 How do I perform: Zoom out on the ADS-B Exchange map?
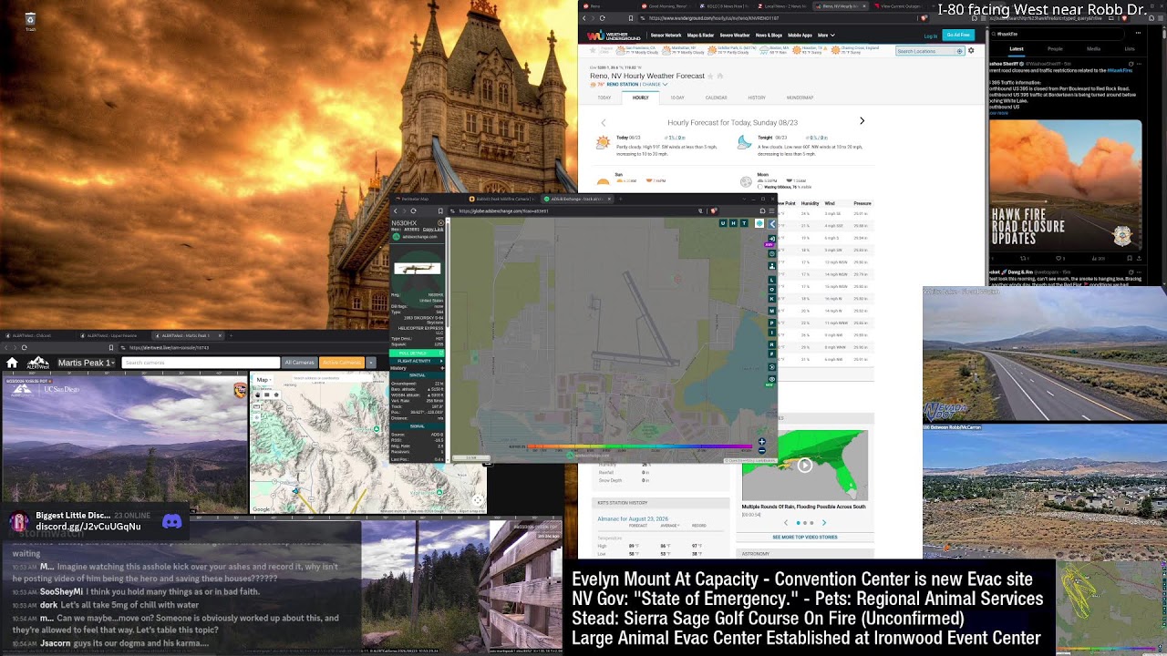762,450
